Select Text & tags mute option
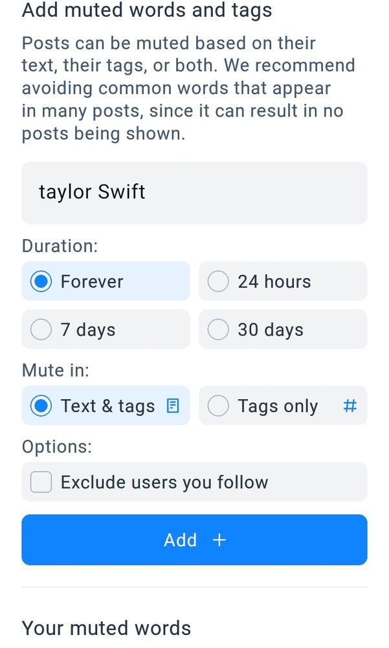389x648 pixels. [x=41, y=406]
